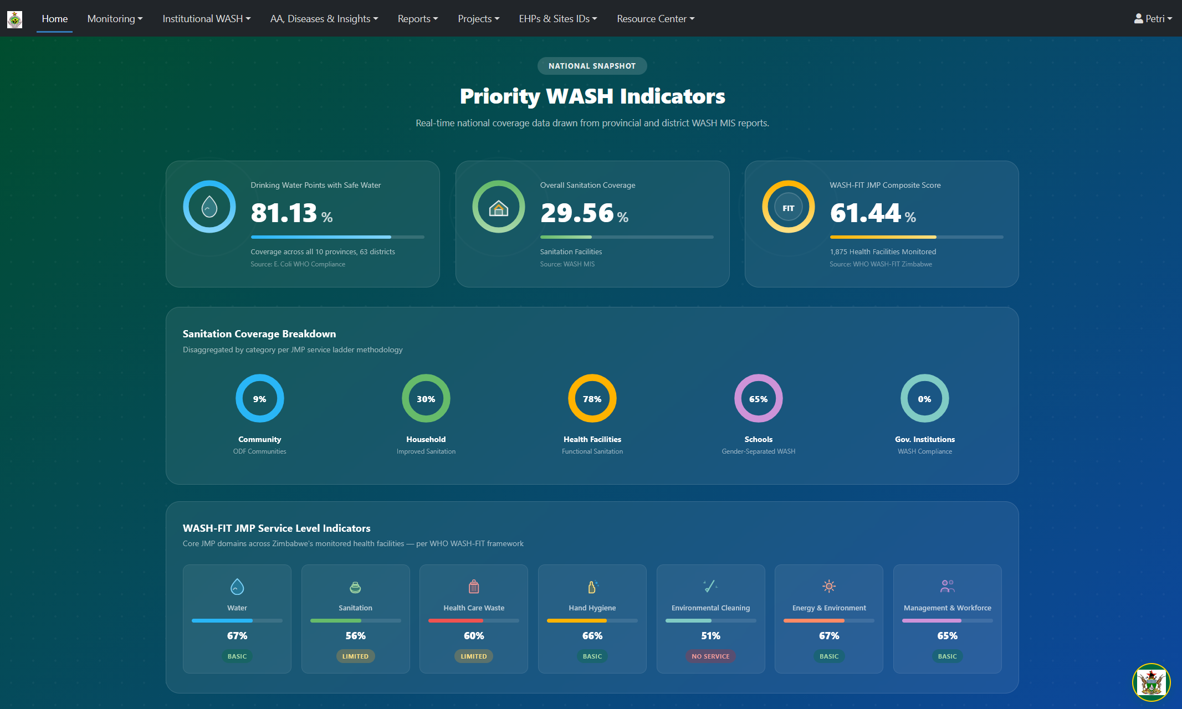
Task: Open the Projects dropdown menu
Action: pyautogui.click(x=478, y=19)
